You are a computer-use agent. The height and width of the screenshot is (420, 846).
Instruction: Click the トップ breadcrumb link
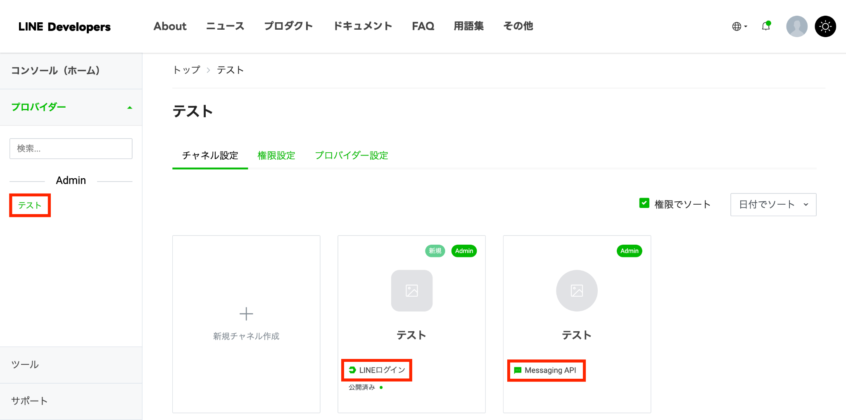coord(187,70)
